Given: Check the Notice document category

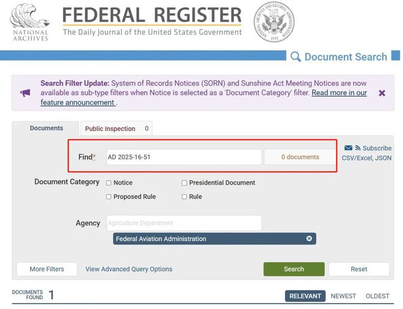Looking at the screenshot, I should click(x=109, y=183).
